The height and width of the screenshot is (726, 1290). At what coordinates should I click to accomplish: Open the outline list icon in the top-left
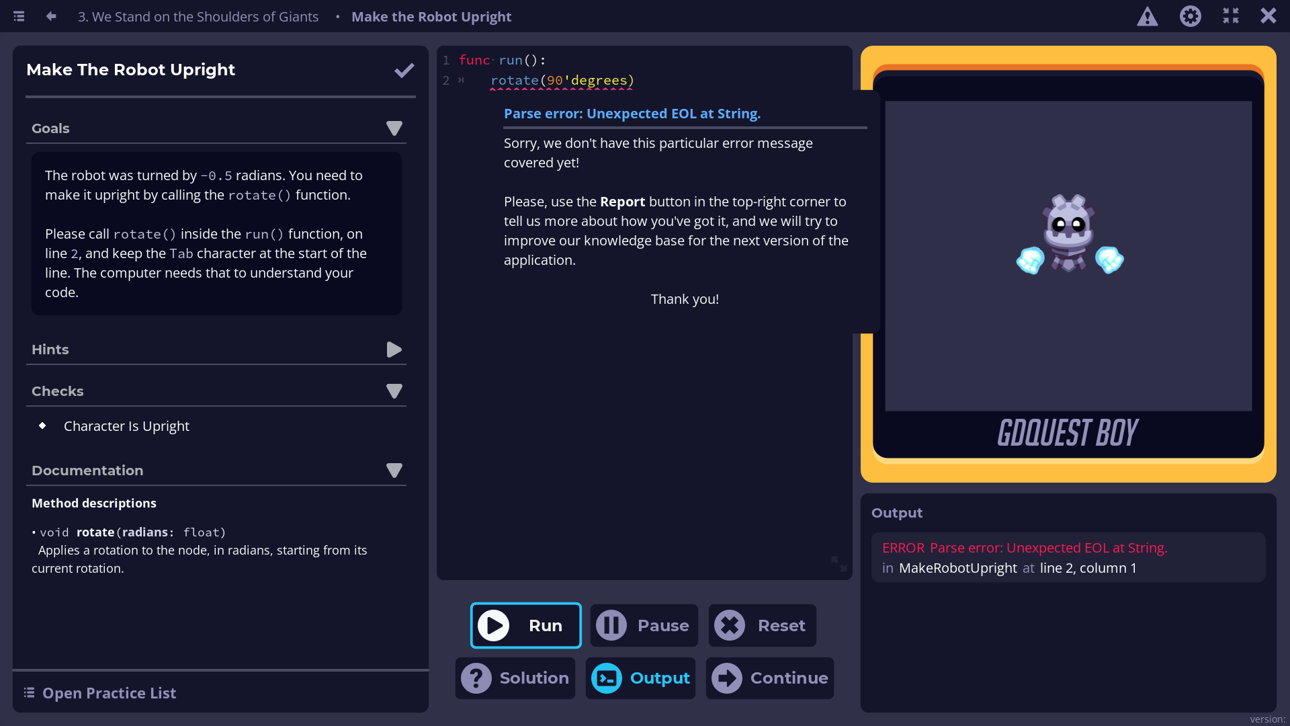coord(19,16)
